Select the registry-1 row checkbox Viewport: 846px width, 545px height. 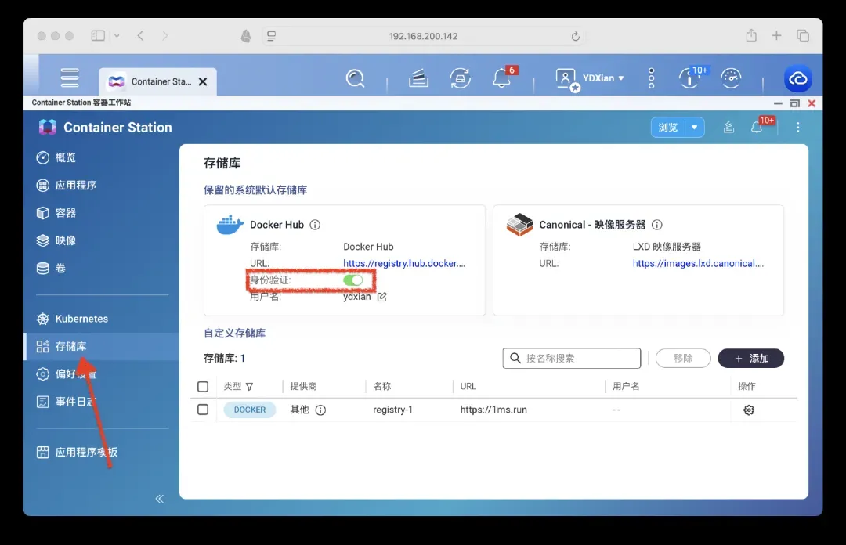(x=204, y=410)
